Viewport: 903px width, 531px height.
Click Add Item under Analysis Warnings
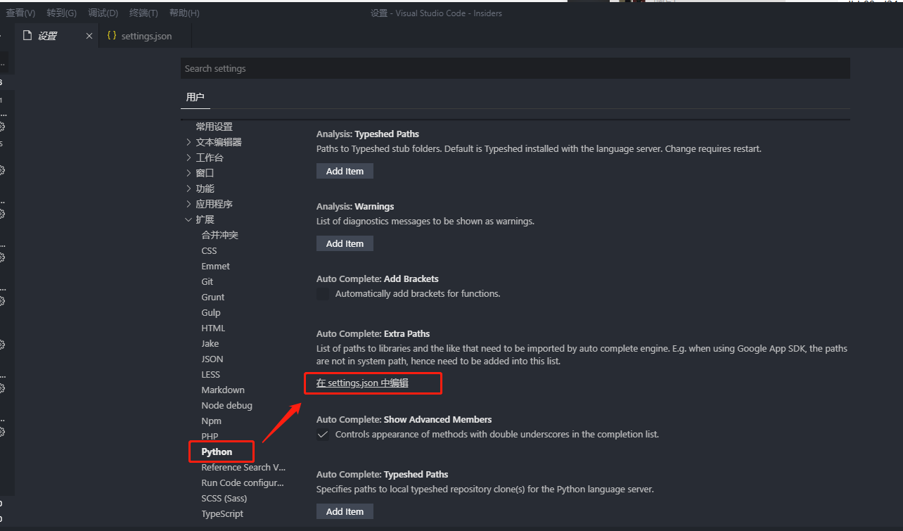tap(345, 243)
